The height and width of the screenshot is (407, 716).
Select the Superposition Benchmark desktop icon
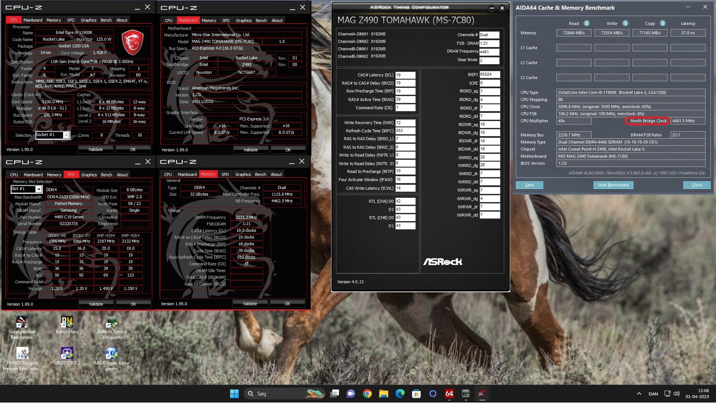[x=22, y=327]
